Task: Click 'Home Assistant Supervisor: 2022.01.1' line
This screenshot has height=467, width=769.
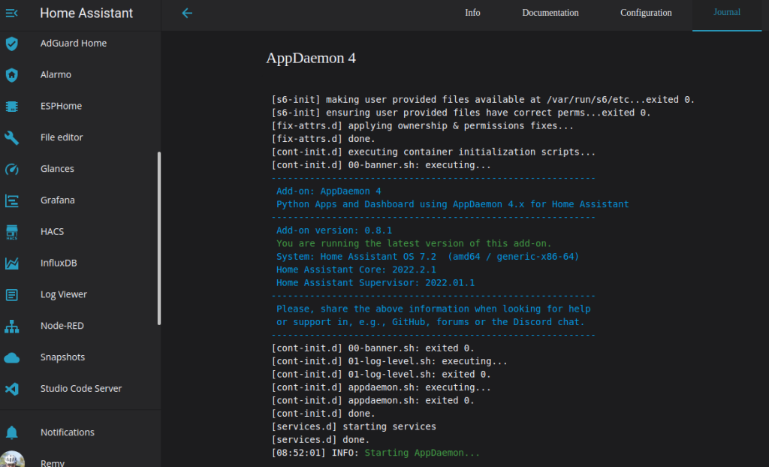Action: coord(375,282)
